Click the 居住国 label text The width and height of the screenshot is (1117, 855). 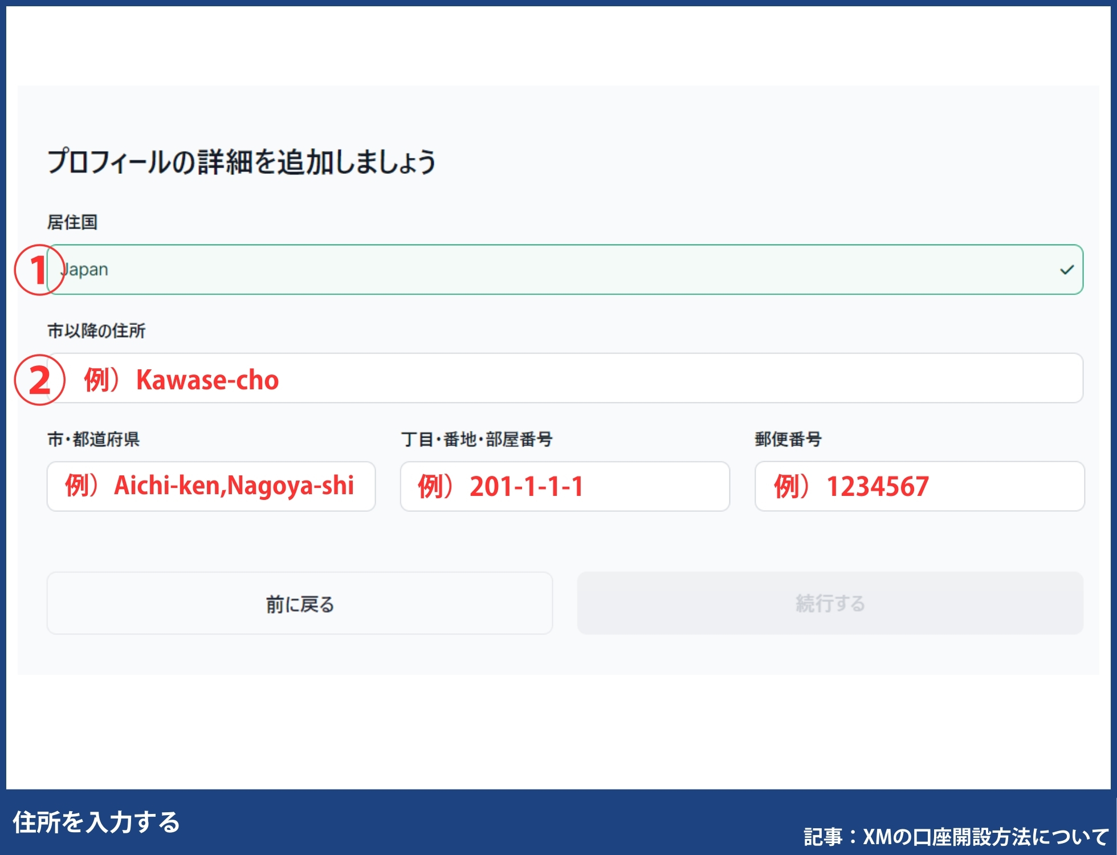tap(72, 222)
